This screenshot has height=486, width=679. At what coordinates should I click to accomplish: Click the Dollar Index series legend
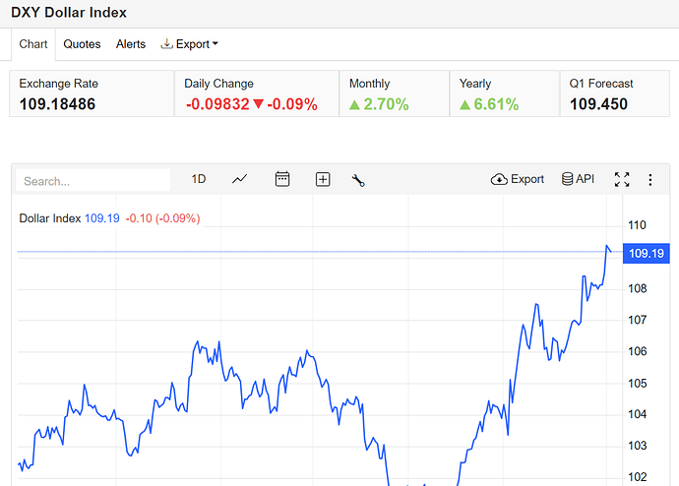pos(51,218)
